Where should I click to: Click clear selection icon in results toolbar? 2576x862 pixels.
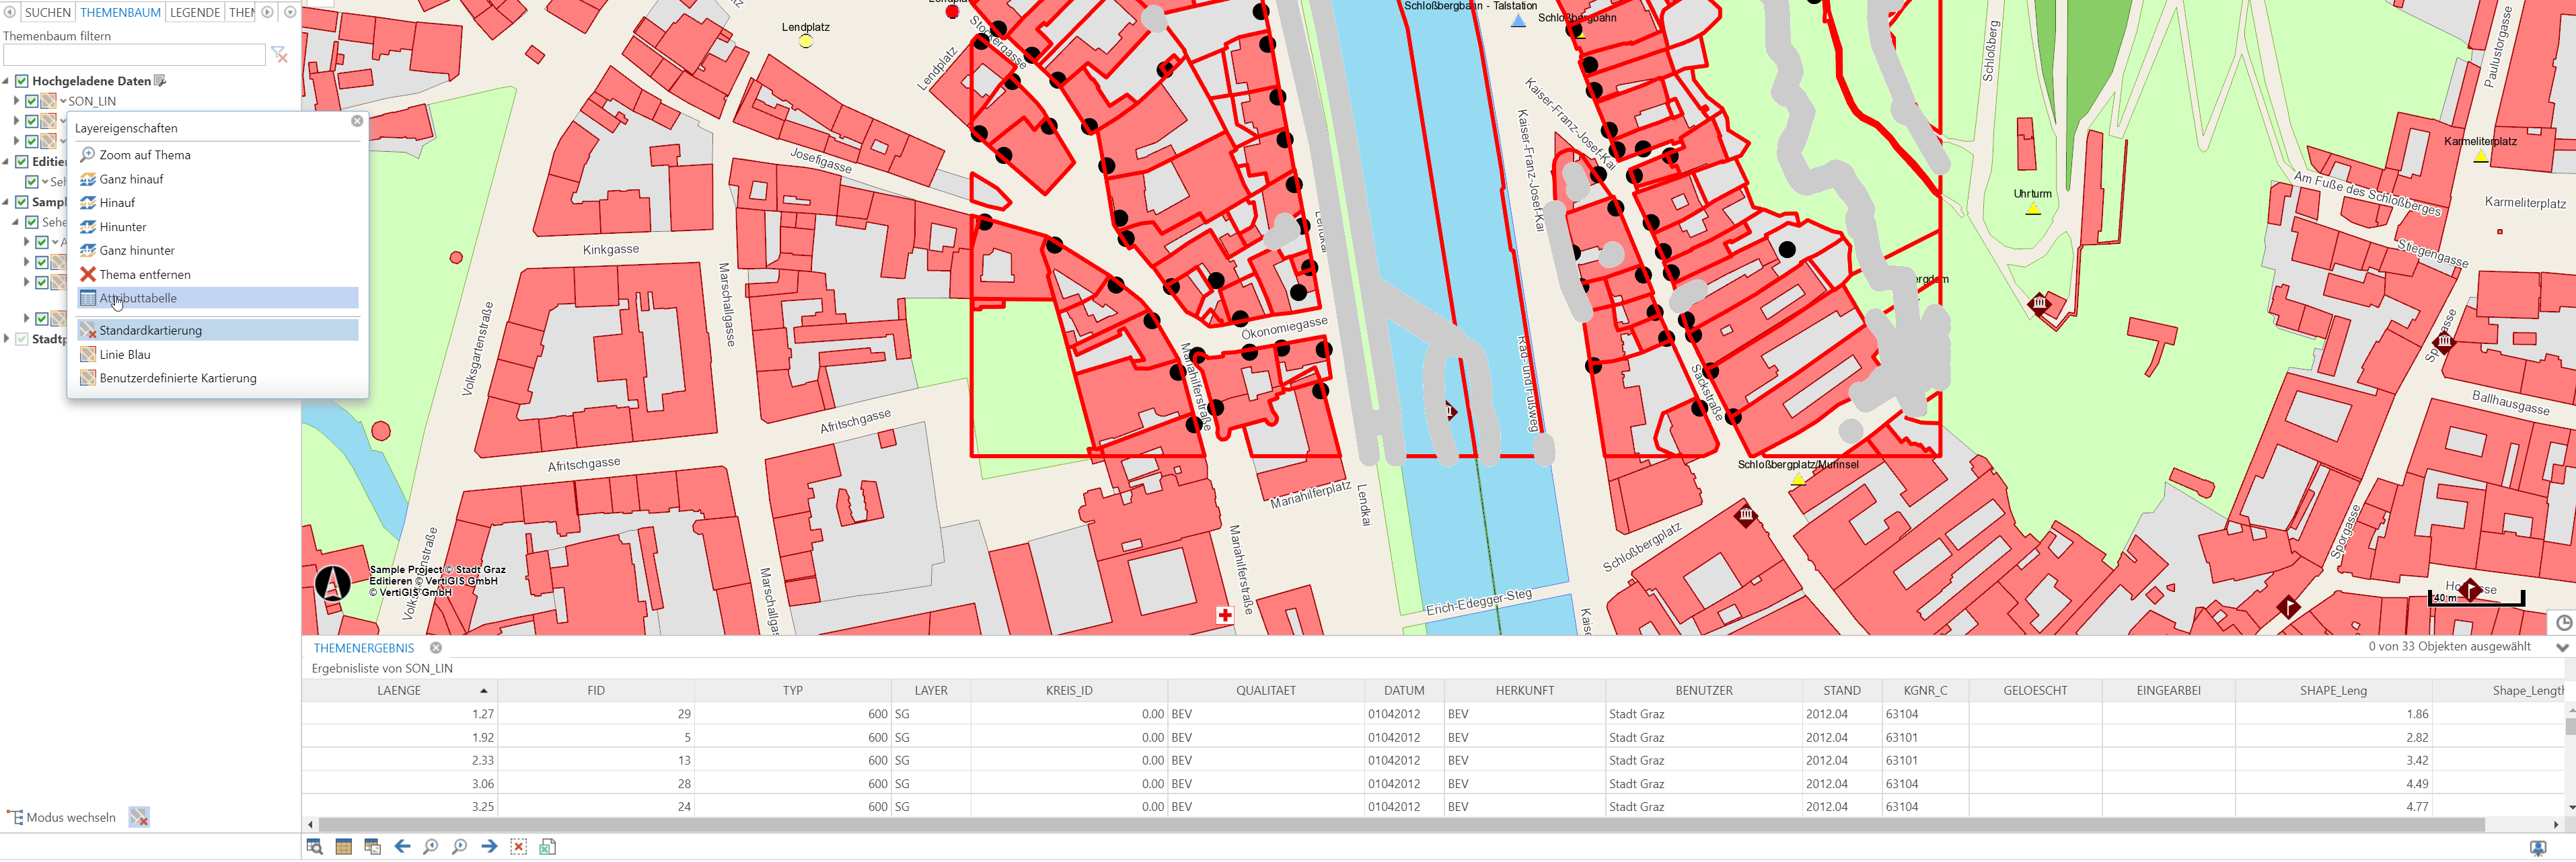[518, 847]
